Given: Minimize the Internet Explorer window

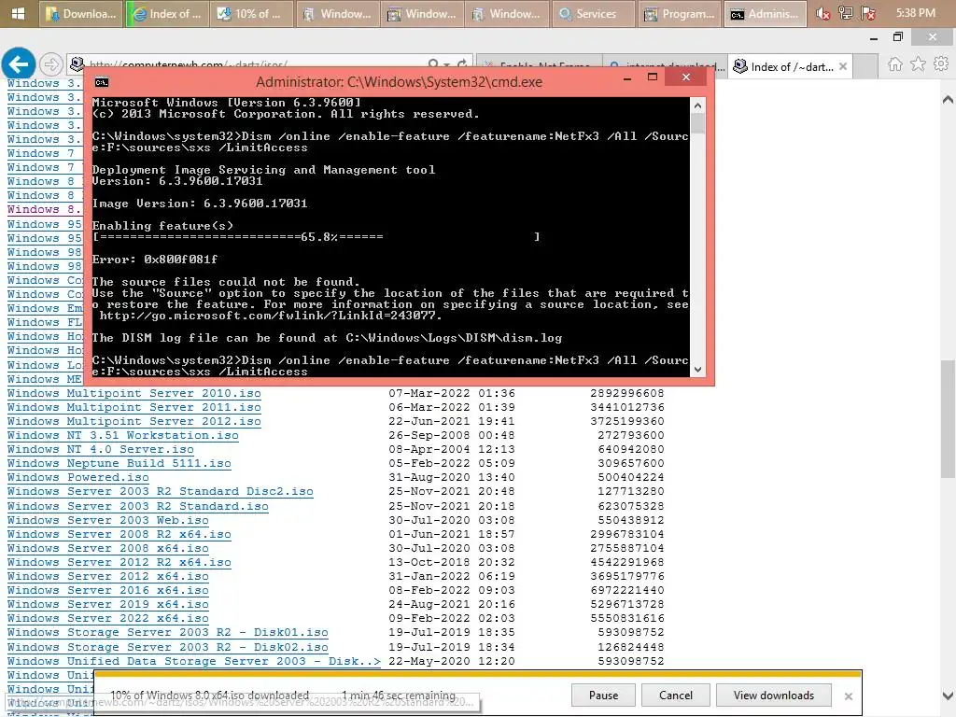Looking at the screenshot, I should point(874,37).
